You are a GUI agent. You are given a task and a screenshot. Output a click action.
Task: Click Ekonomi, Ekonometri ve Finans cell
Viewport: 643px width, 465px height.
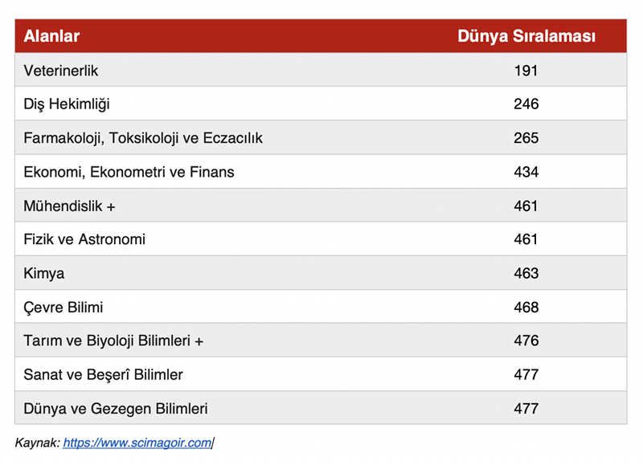(129, 172)
